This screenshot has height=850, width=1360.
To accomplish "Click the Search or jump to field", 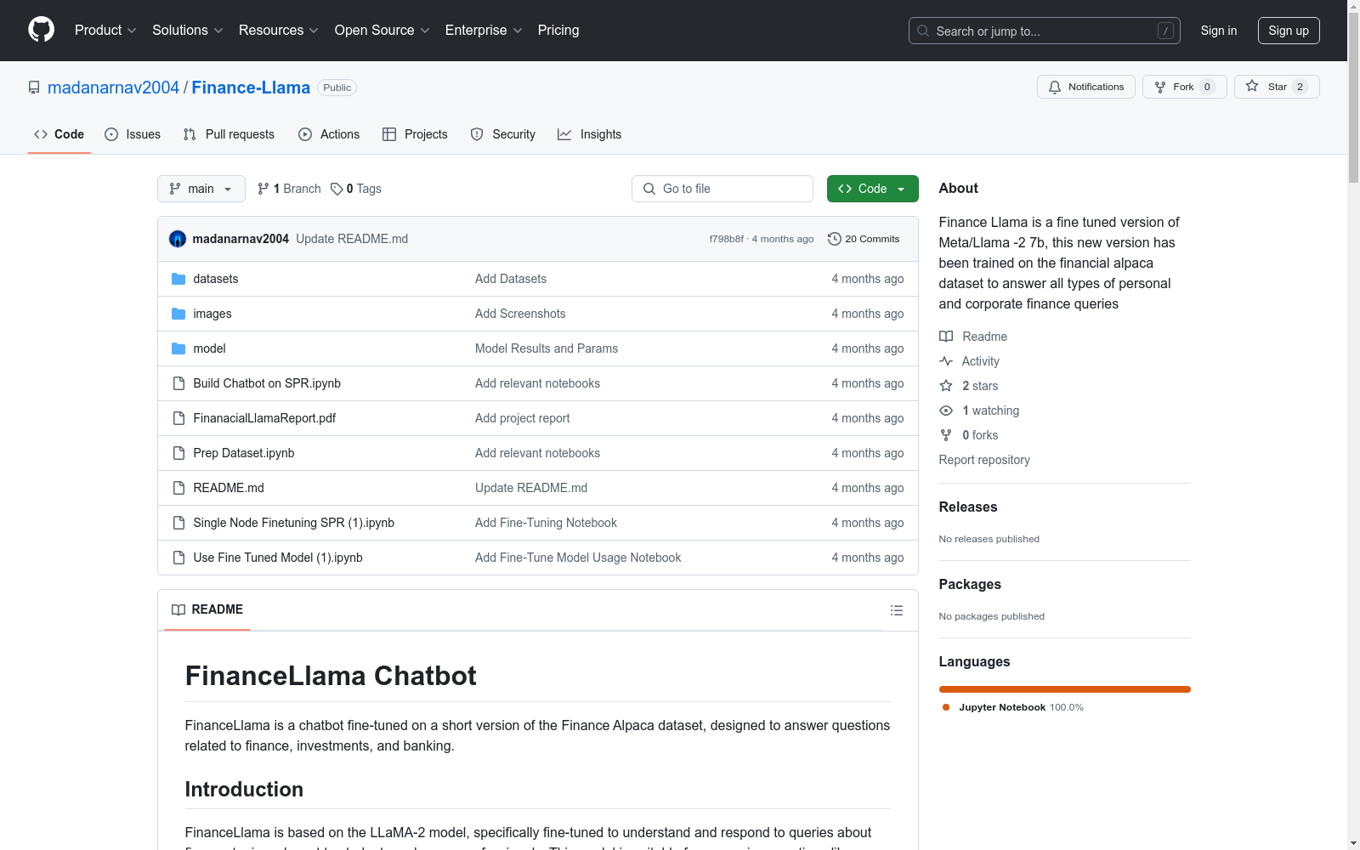I will coord(1045,31).
